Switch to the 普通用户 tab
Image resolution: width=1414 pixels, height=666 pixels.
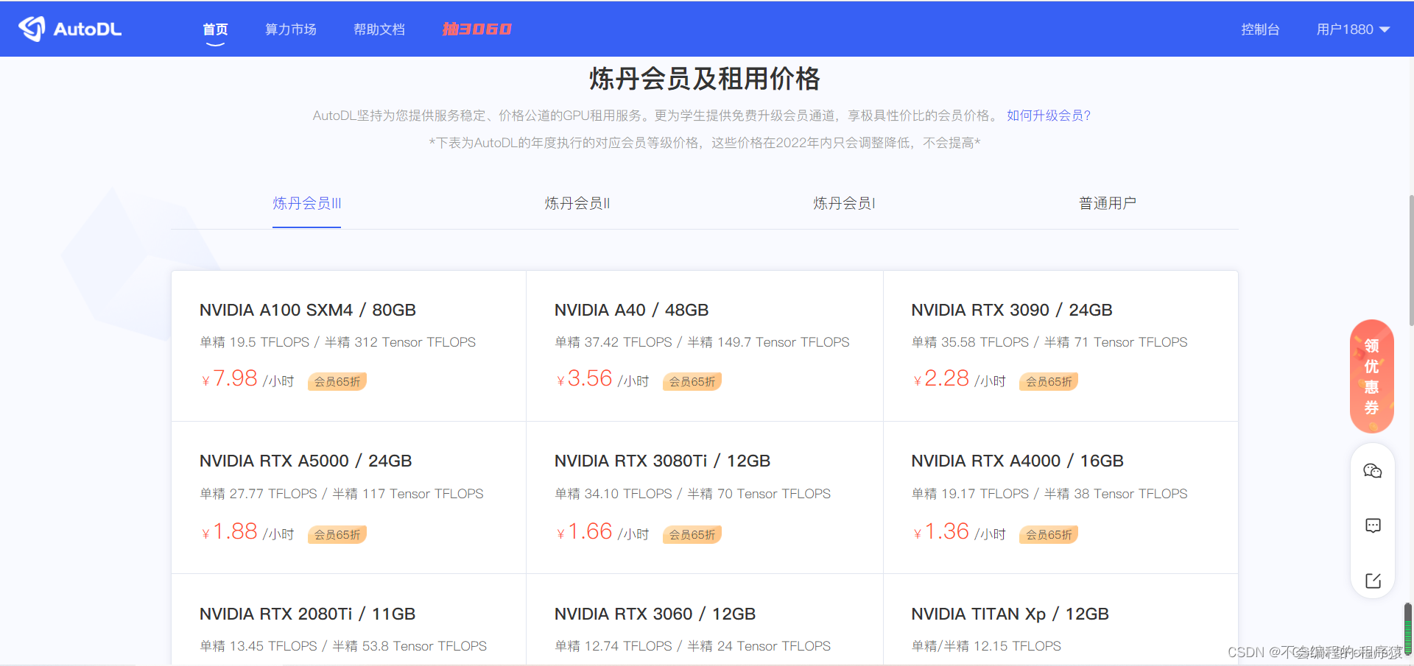point(1107,203)
